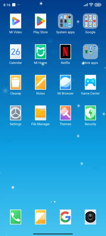Open the More apps folder
Image resolution: width=106 pixels, height=236 pixels.
pos(90,52)
